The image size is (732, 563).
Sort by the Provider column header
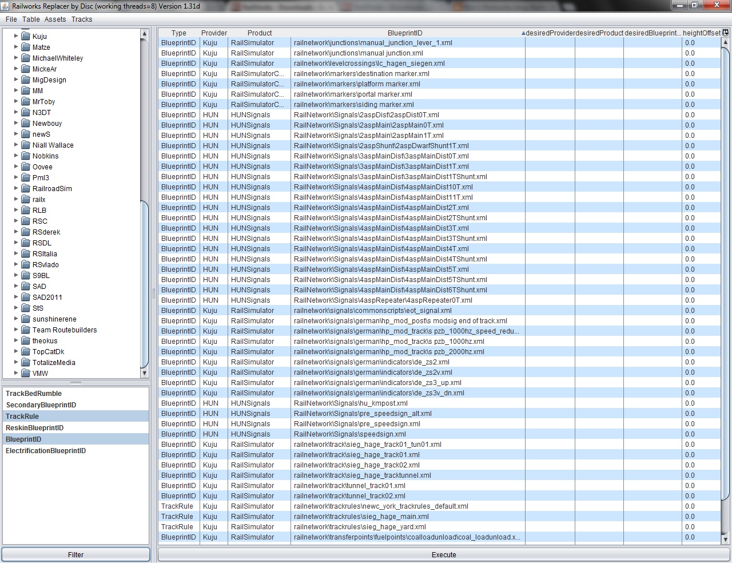pos(214,33)
